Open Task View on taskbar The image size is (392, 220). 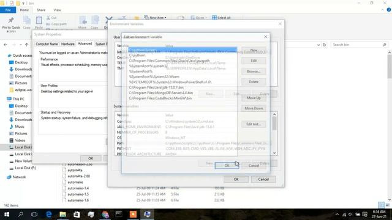point(34,215)
